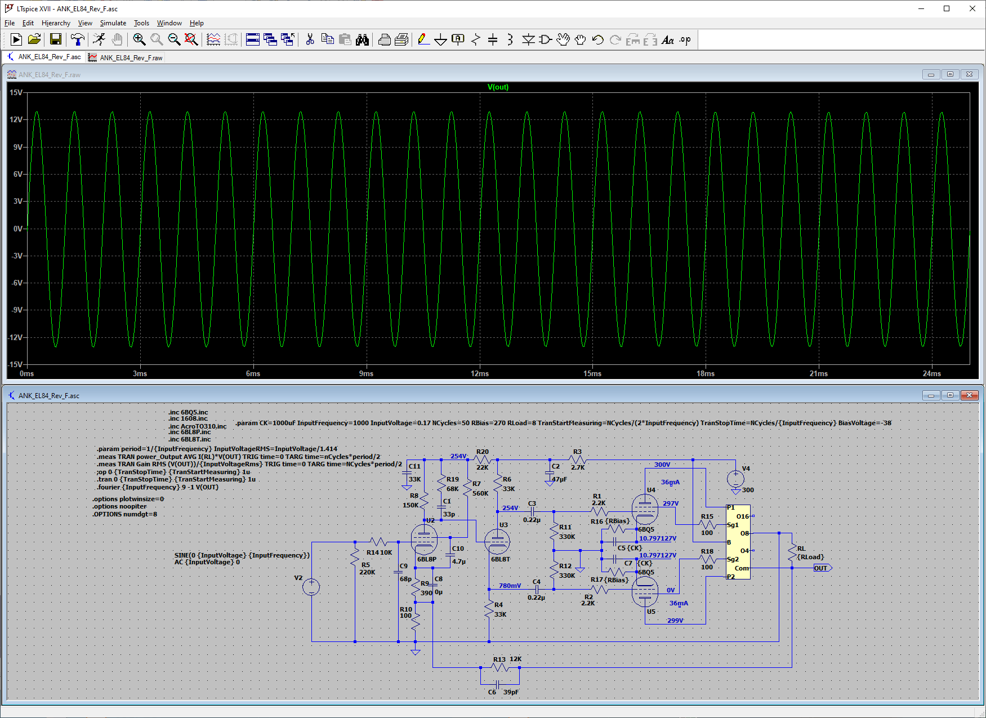986x718 pixels.
Task: Open the Tools menu
Action: pyautogui.click(x=141, y=23)
